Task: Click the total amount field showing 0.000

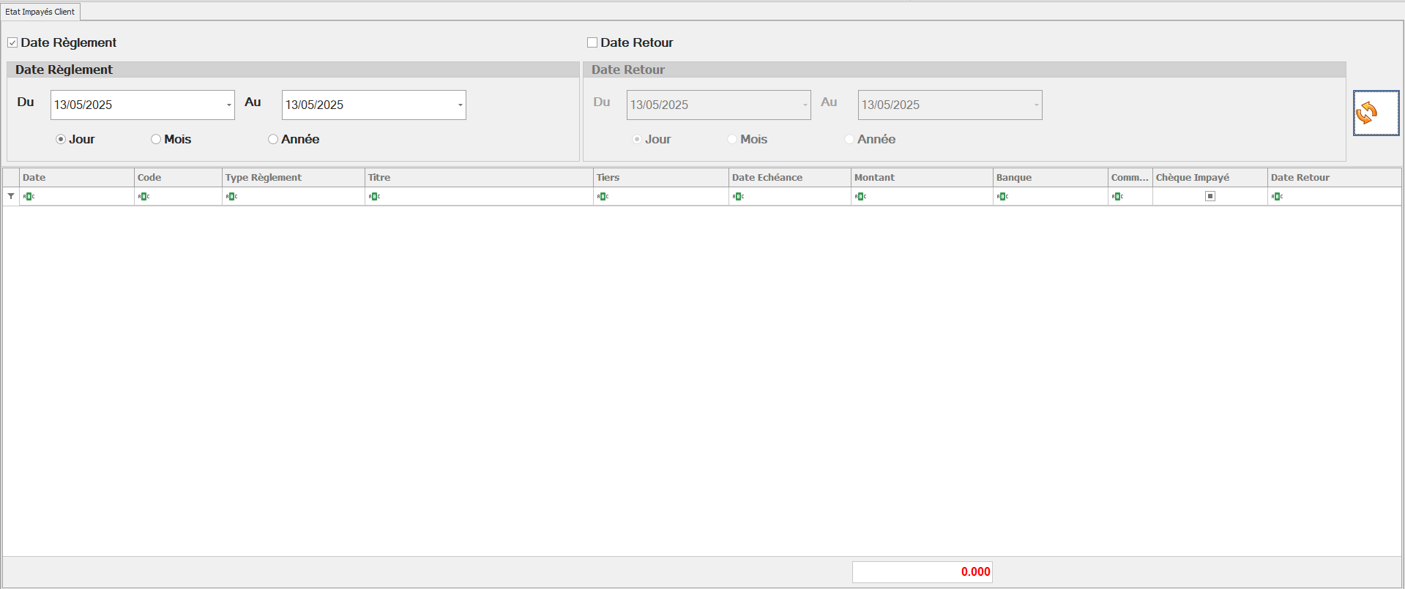Action: point(922,572)
